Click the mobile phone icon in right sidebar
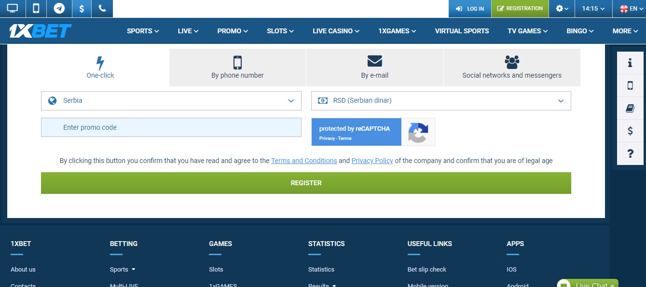This screenshot has width=646, height=287. click(x=630, y=86)
